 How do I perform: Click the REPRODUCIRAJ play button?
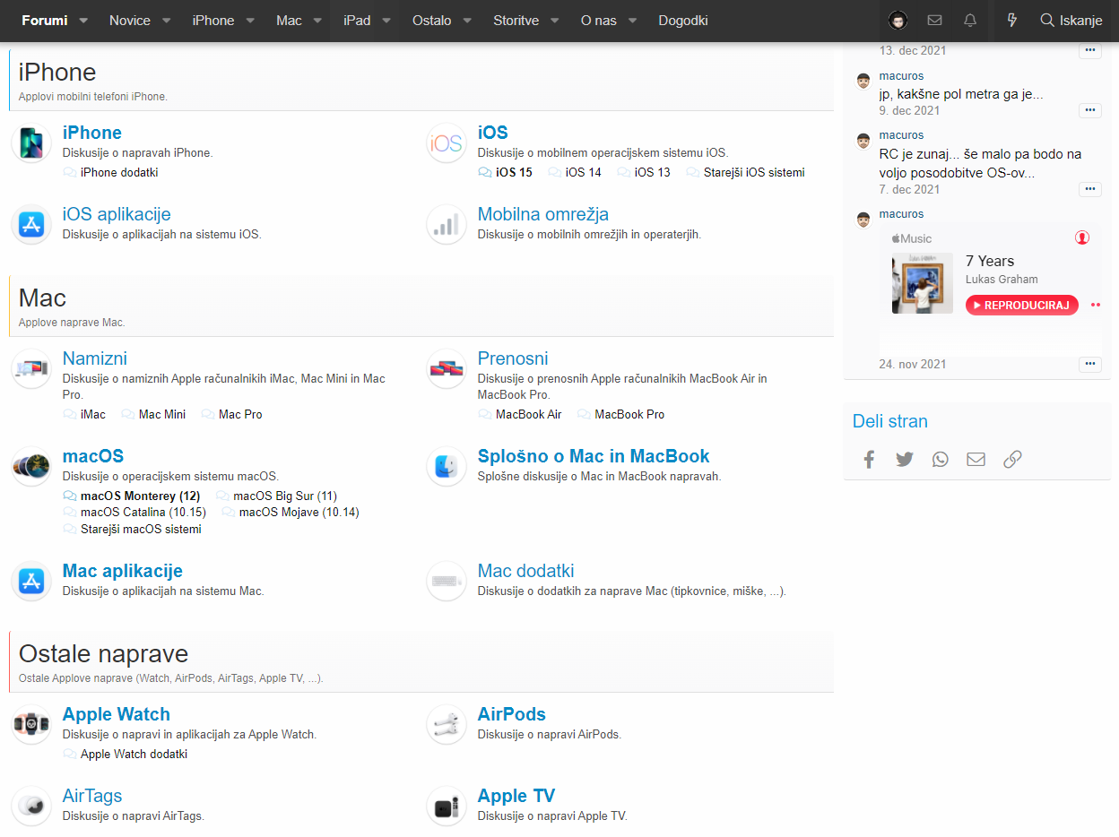tap(1022, 306)
